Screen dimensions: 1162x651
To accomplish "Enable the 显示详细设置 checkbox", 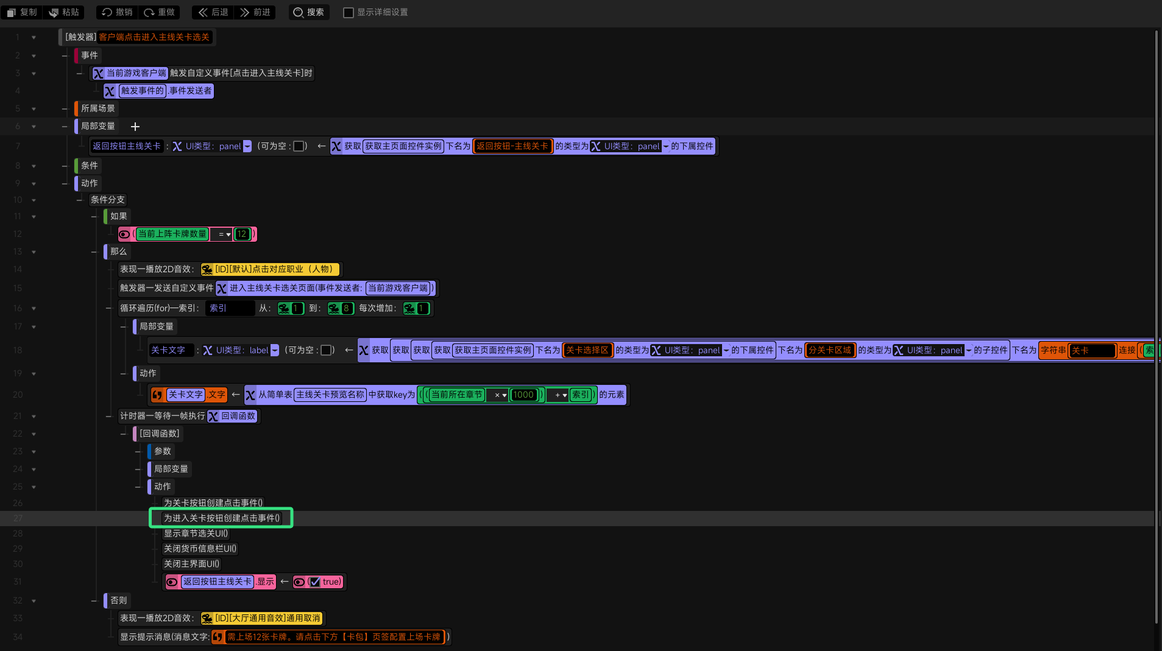I will (349, 13).
